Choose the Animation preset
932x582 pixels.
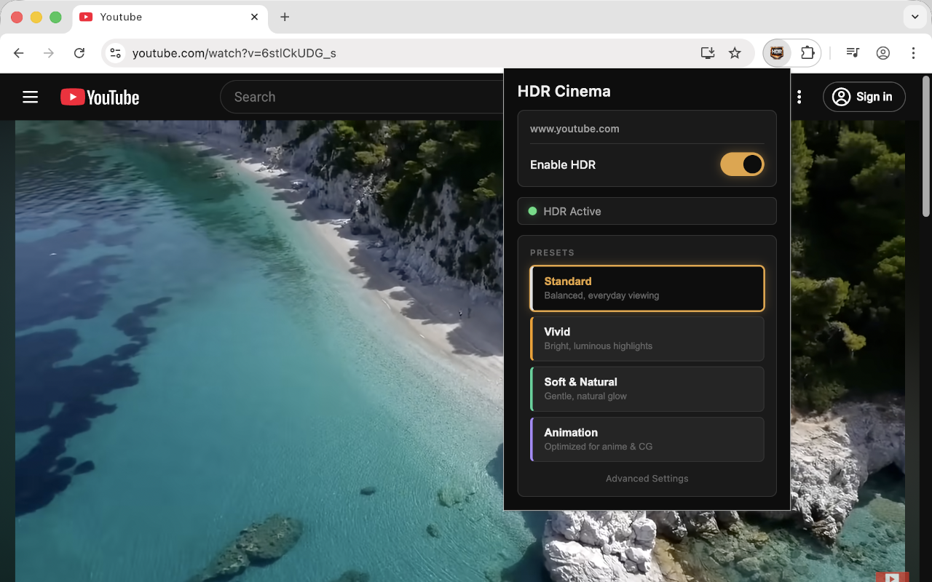tap(647, 439)
